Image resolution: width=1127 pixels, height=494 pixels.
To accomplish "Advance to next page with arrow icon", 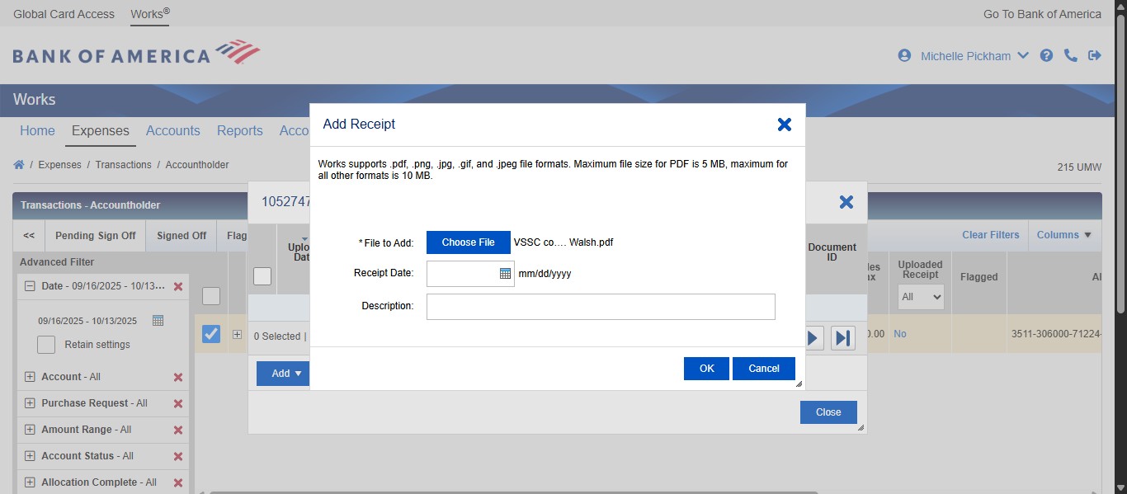I will click(x=813, y=337).
